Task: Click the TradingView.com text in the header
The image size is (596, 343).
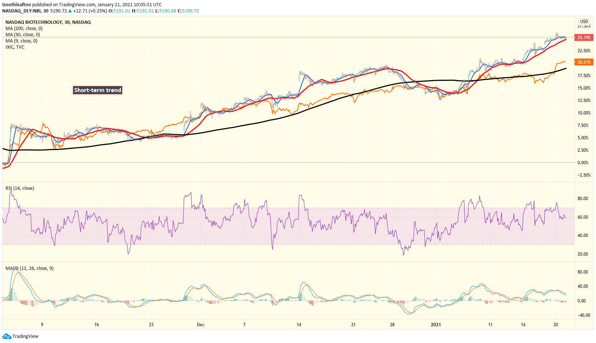Action: click(x=77, y=5)
